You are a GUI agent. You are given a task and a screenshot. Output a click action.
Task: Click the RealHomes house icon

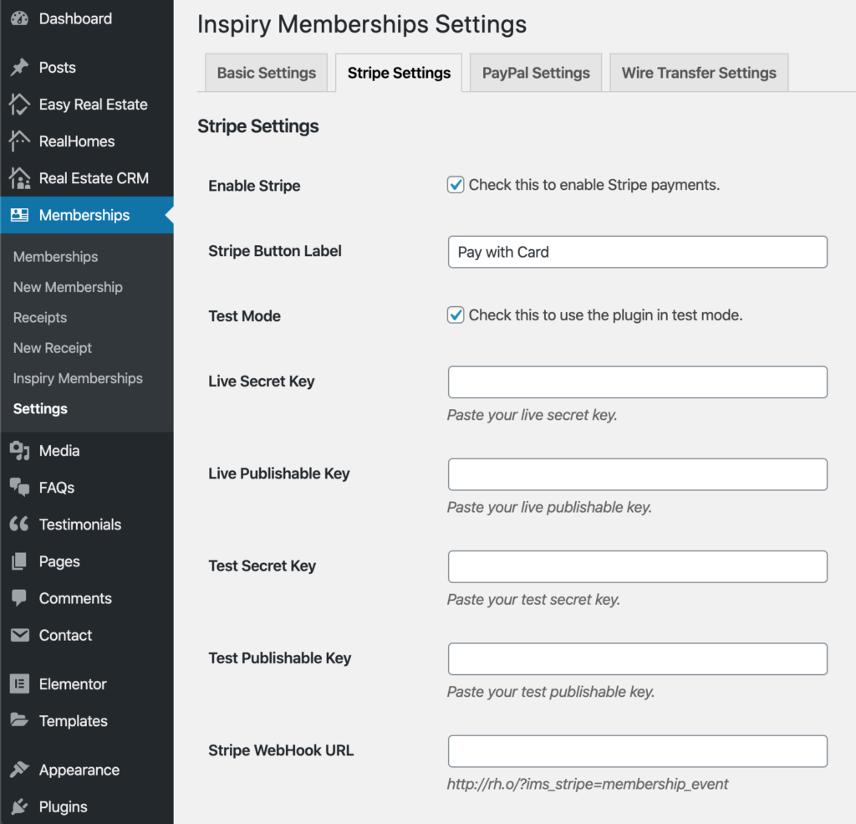pyautogui.click(x=20, y=141)
